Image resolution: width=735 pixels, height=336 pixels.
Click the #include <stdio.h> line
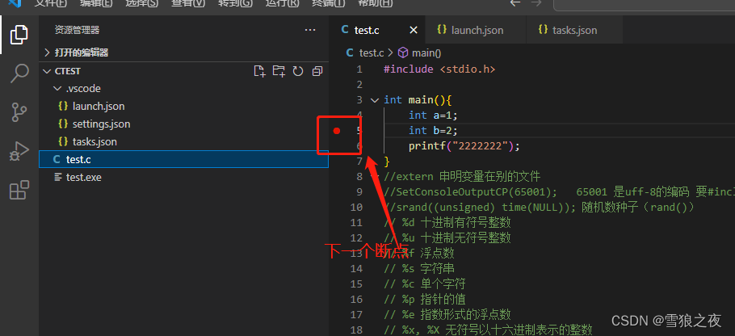439,69
